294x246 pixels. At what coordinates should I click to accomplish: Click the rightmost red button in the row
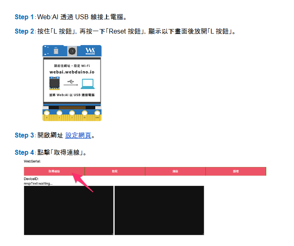coord(236,172)
